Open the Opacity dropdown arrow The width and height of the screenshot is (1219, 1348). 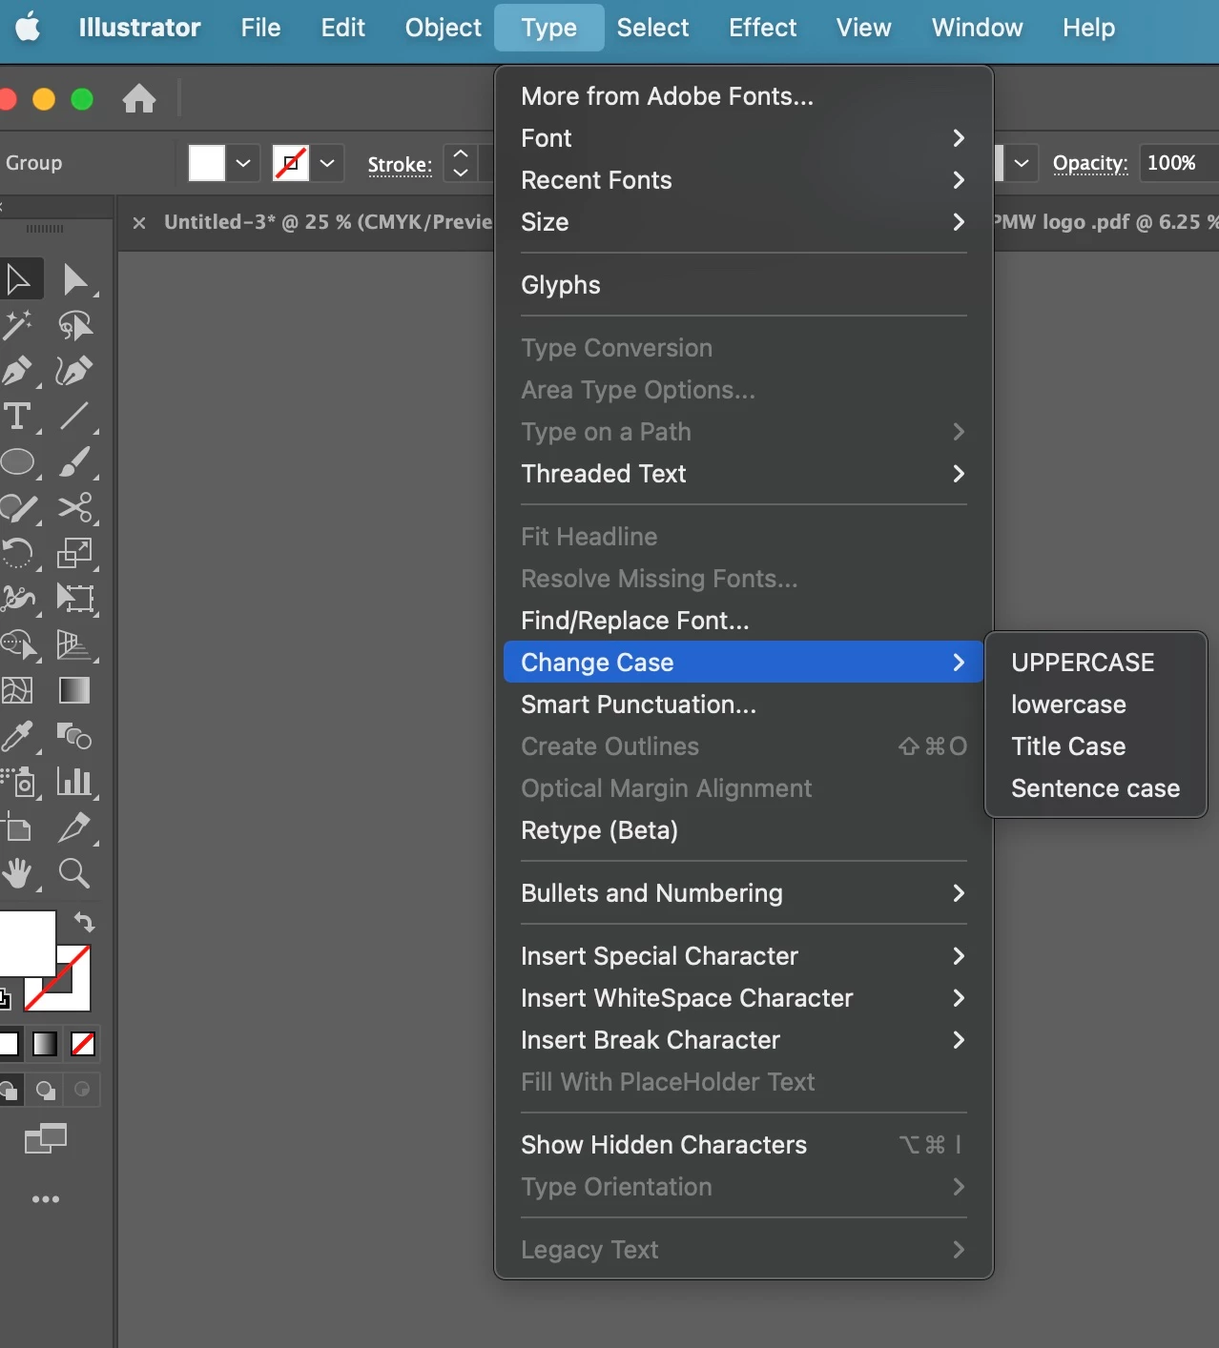1022,163
